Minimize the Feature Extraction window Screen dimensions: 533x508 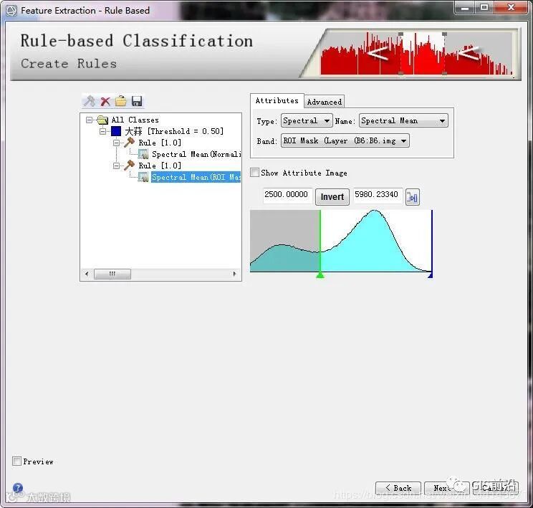[466, 7]
